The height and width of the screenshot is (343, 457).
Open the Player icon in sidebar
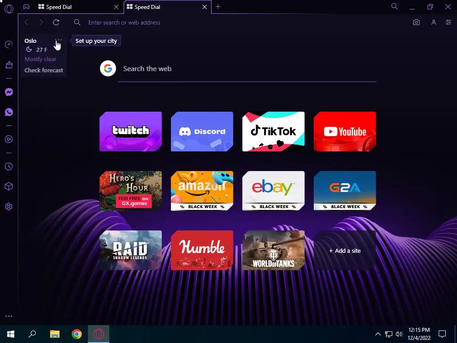(x=9, y=139)
